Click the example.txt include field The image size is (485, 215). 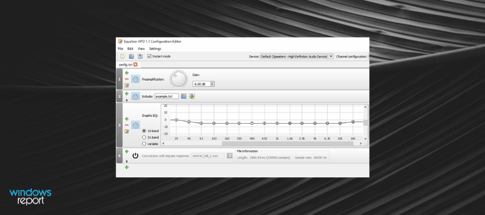tap(167, 96)
